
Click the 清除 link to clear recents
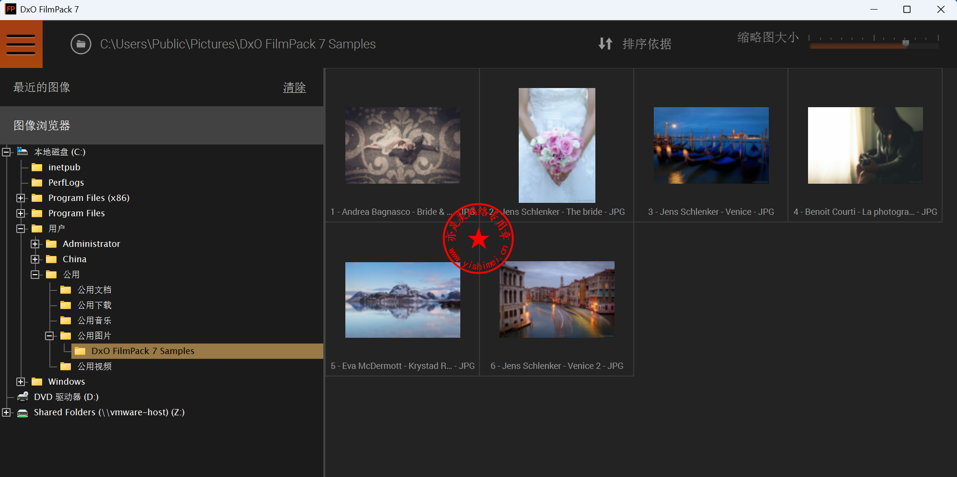[x=294, y=88]
